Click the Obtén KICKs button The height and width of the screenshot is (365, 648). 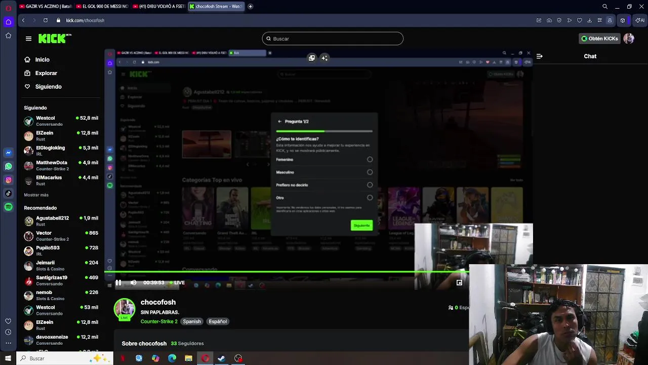click(x=600, y=39)
